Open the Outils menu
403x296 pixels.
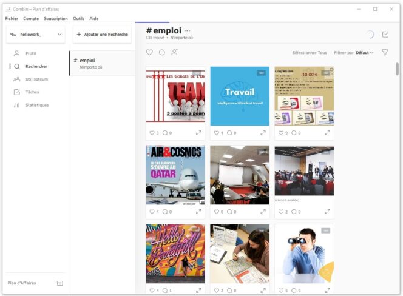(x=78, y=18)
